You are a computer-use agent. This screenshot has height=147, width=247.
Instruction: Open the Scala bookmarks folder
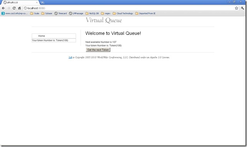[35, 13]
